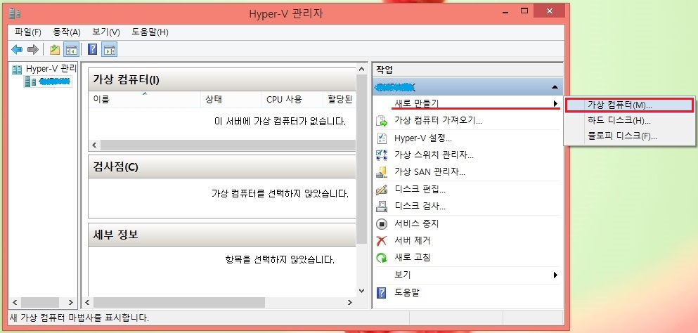Click the blue Help question-mark toolbar icon
Screen dimensions: 698x333
[x=92, y=49]
